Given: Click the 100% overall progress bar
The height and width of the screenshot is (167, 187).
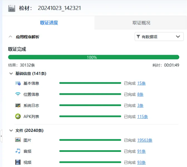Looking at the screenshot, I should [94, 57].
